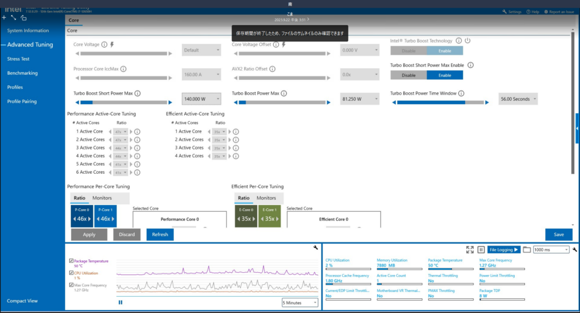Open the 56.00 Seconds dropdown
The height and width of the screenshot is (313, 580).
pyautogui.click(x=518, y=98)
